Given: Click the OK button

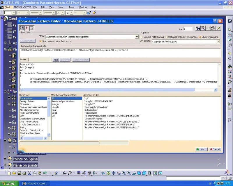Looking at the screenshot, I should (201, 149).
